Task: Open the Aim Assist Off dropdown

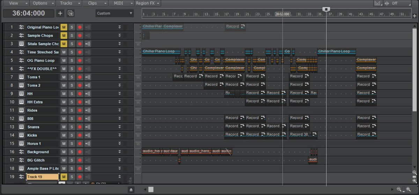Action: tap(397, 3)
